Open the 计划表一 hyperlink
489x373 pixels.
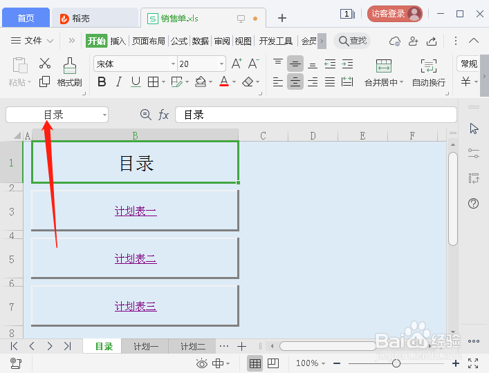point(136,211)
